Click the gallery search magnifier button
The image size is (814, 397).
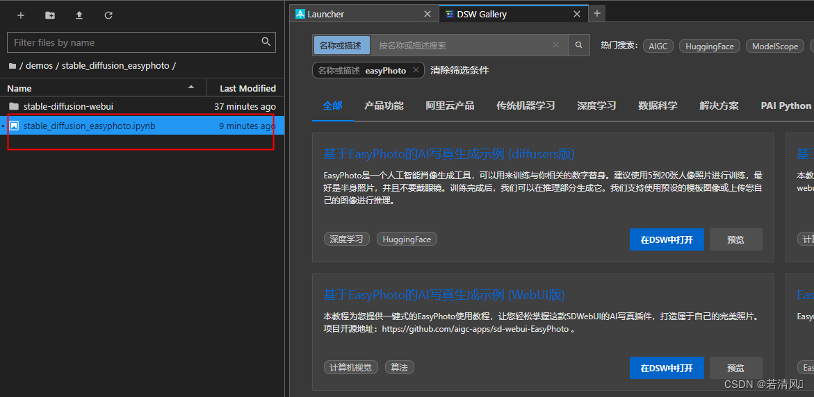tap(579, 45)
